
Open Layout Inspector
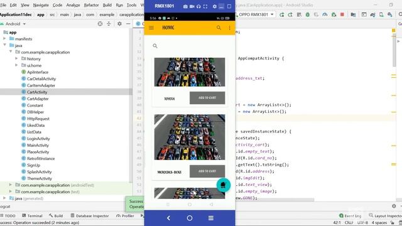385,216
